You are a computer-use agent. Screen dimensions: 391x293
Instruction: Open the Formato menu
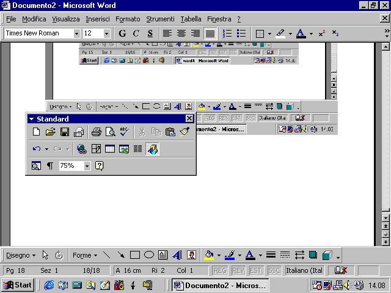[128, 19]
